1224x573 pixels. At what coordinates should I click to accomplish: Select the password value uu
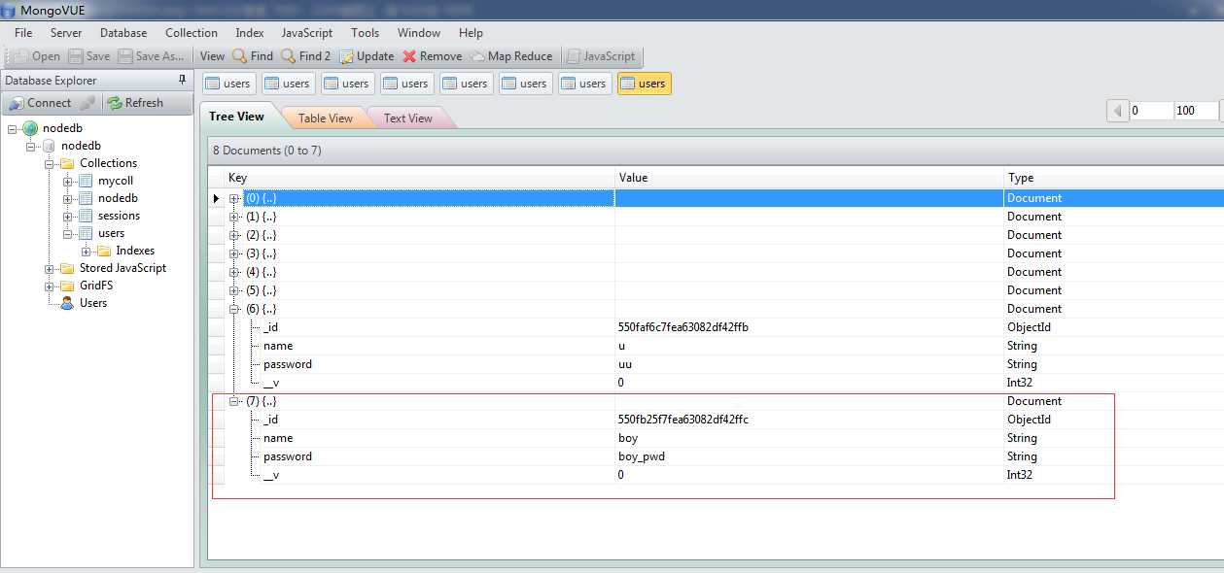(x=624, y=364)
